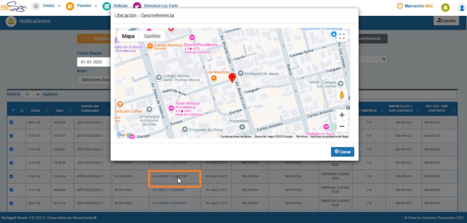This screenshot has width=467, height=223.
Task: Open the Gestor grid icon
Action: tap(36, 6)
